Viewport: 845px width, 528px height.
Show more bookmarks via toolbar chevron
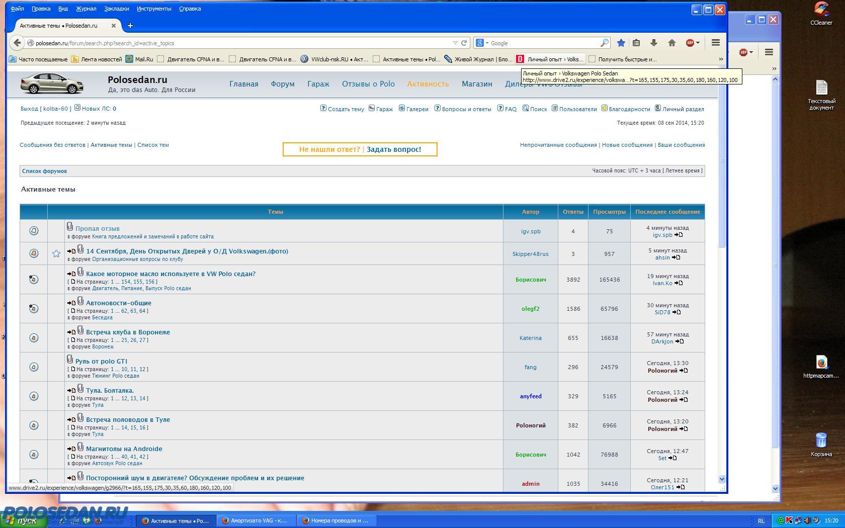(x=720, y=59)
